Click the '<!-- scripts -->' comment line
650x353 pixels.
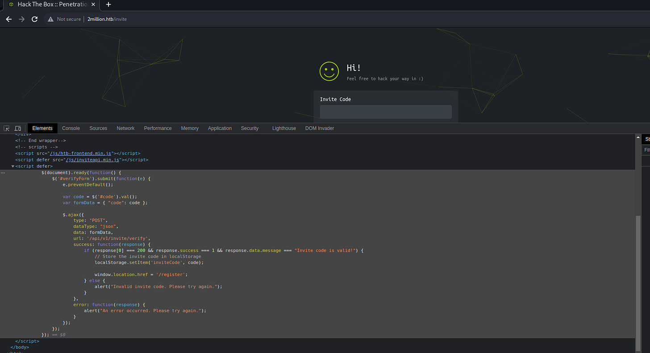click(37, 147)
